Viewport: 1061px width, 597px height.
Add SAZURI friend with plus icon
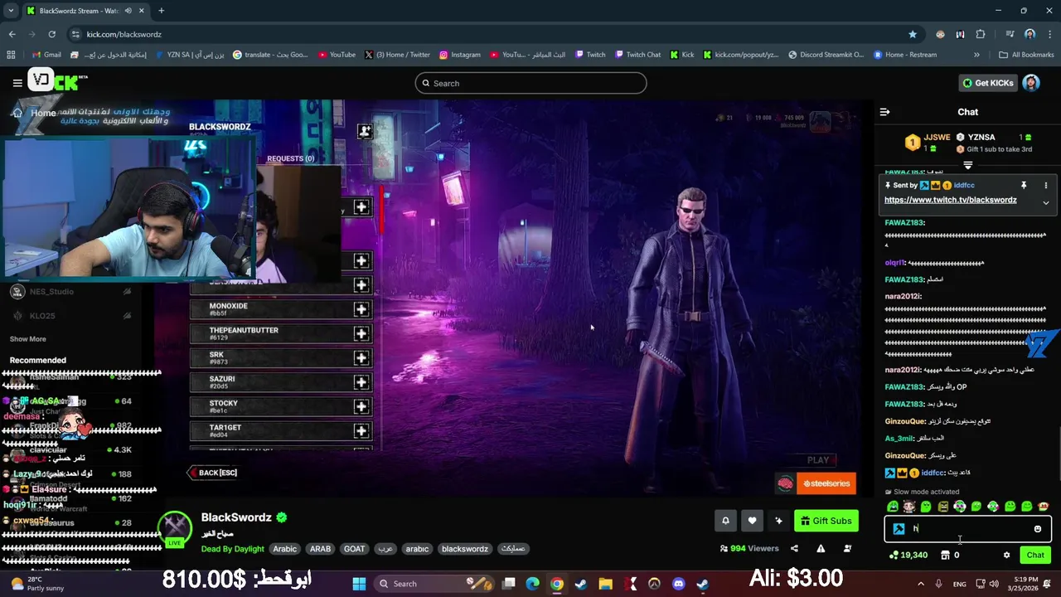[361, 382]
